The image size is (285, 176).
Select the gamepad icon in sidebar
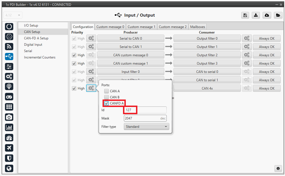(9, 97)
